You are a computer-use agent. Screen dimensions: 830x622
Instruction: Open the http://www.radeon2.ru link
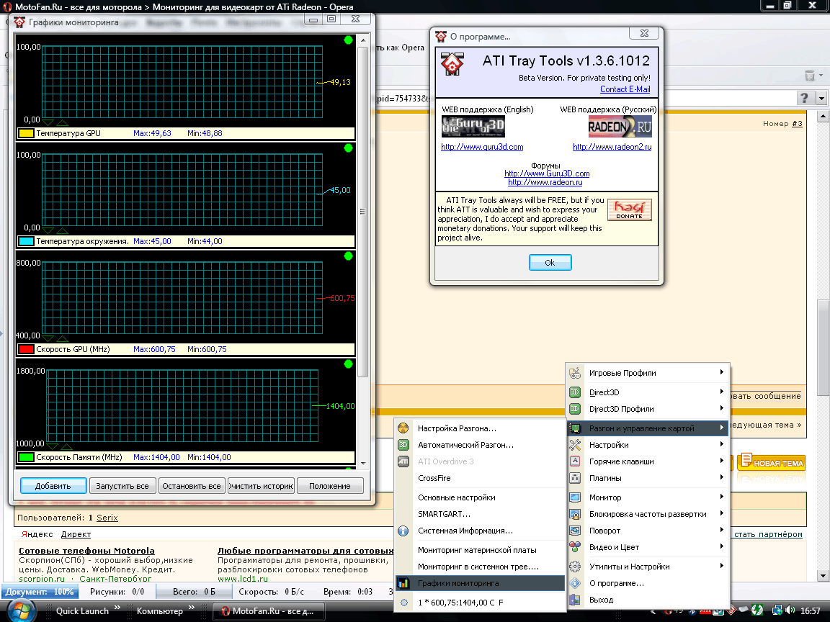612,147
